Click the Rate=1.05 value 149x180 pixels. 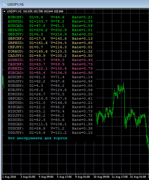(82, 124)
